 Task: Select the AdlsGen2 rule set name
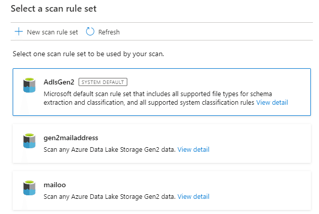(x=59, y=82)
